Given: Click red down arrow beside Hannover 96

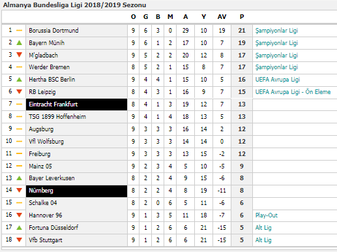Looking at the screenshot, I should tap(20, 215).
